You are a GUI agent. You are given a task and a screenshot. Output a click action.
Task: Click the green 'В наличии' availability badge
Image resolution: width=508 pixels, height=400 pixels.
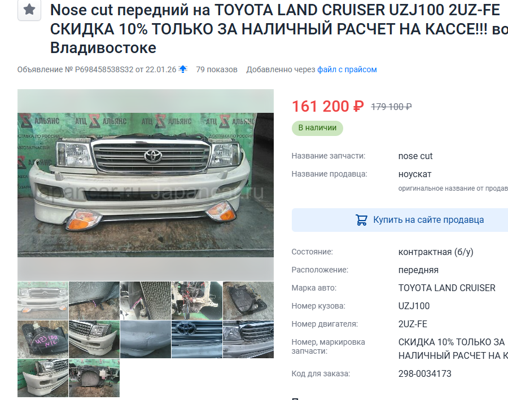(x=317, y=128)
